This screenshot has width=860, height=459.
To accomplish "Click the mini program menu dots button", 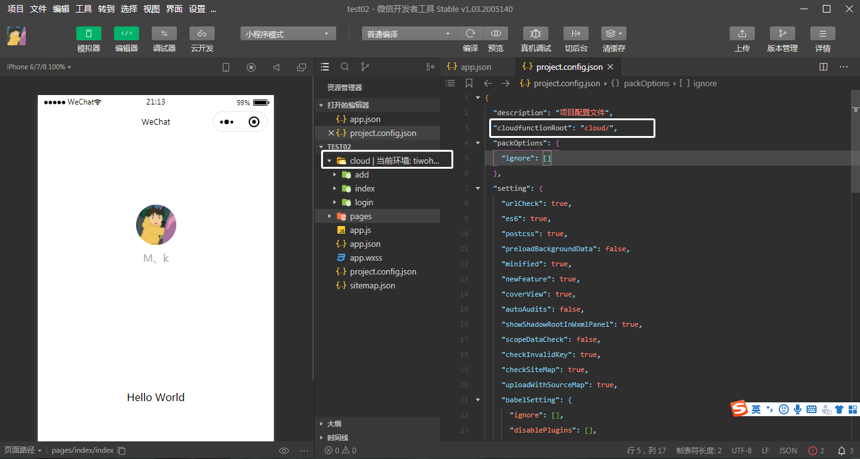I will pos(227,122).
